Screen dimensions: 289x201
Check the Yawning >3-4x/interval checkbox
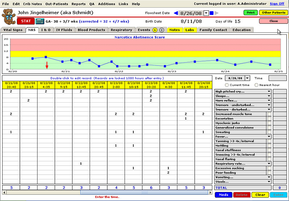269,141
